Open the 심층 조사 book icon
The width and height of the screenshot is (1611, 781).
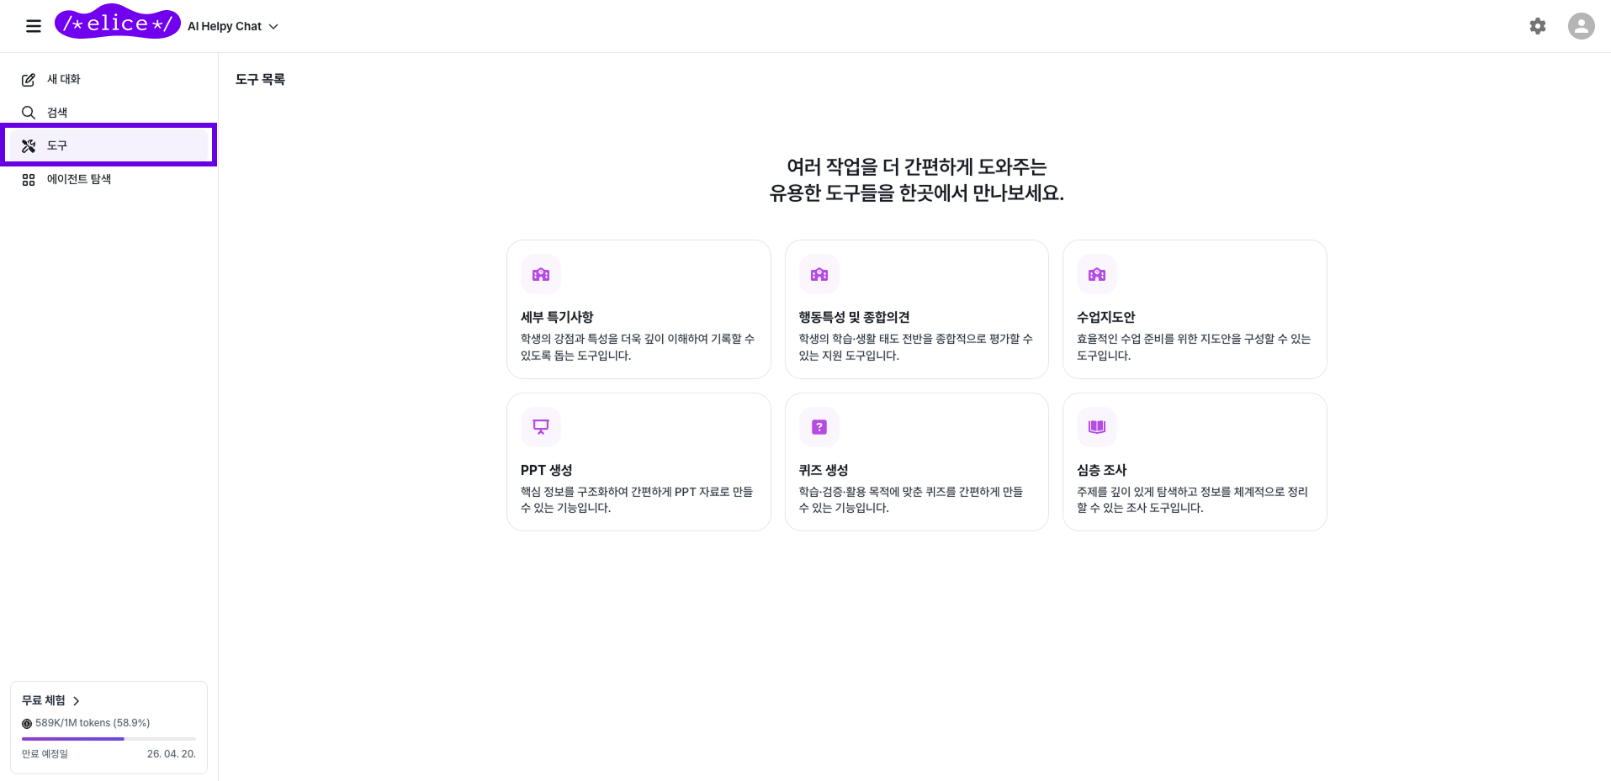(1096, 427)
